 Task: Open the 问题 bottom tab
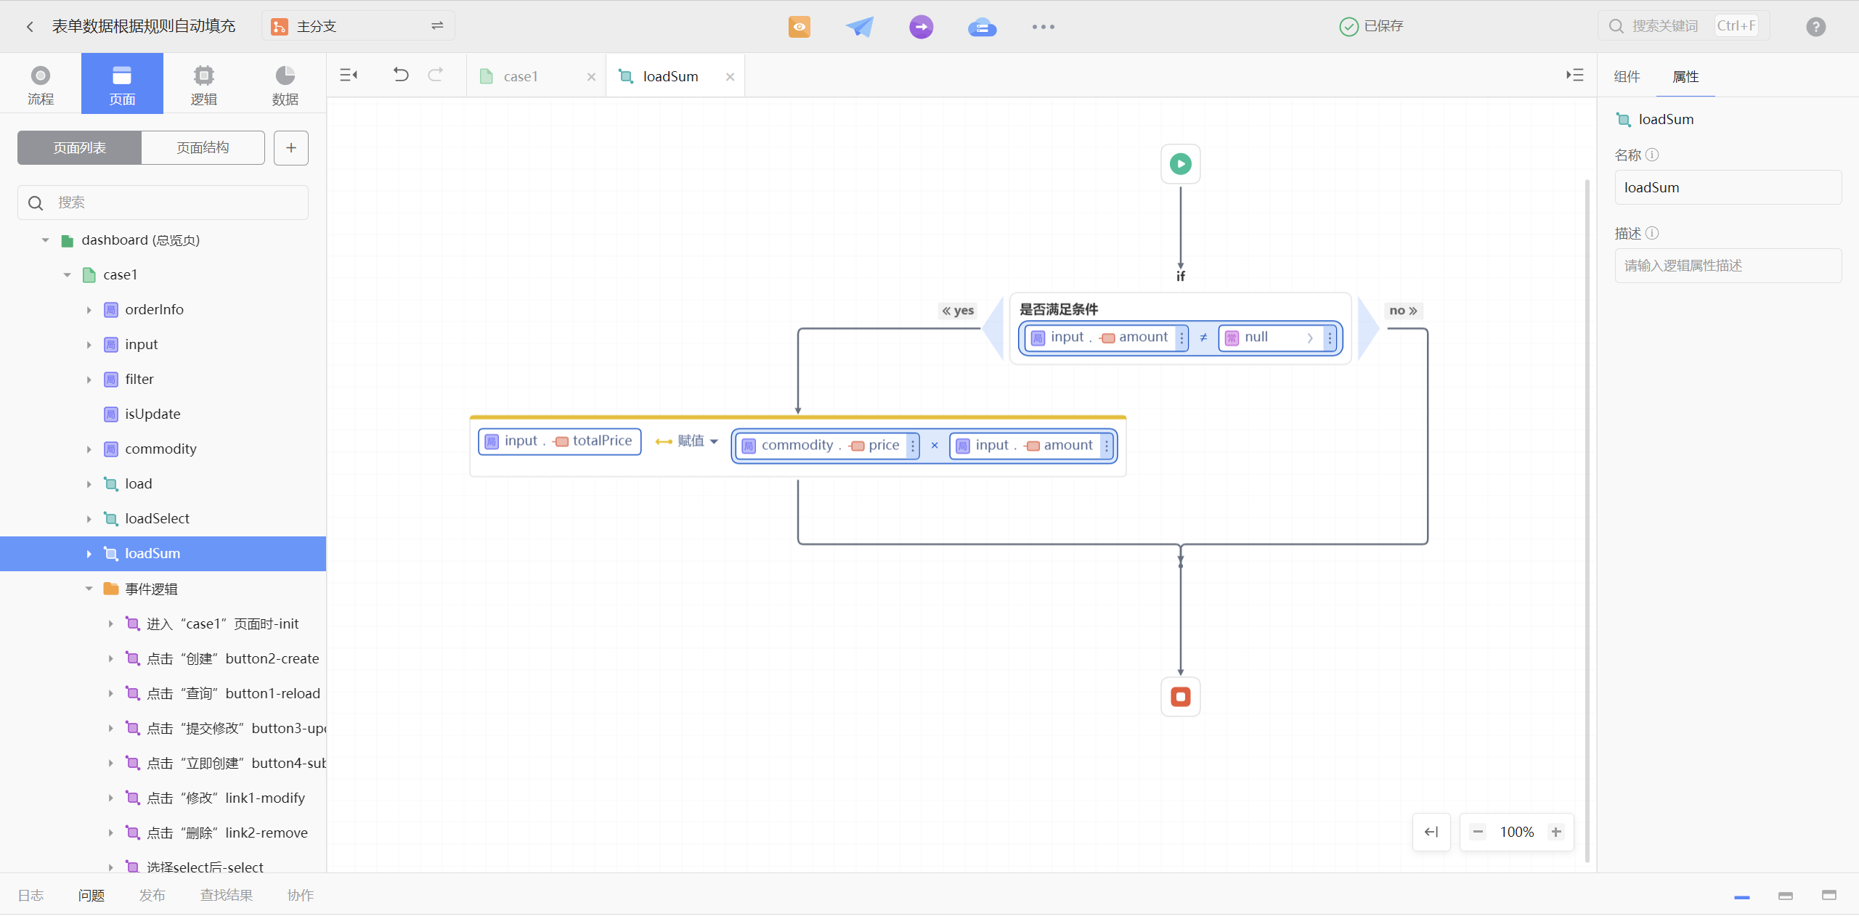(x=91, y=895)
